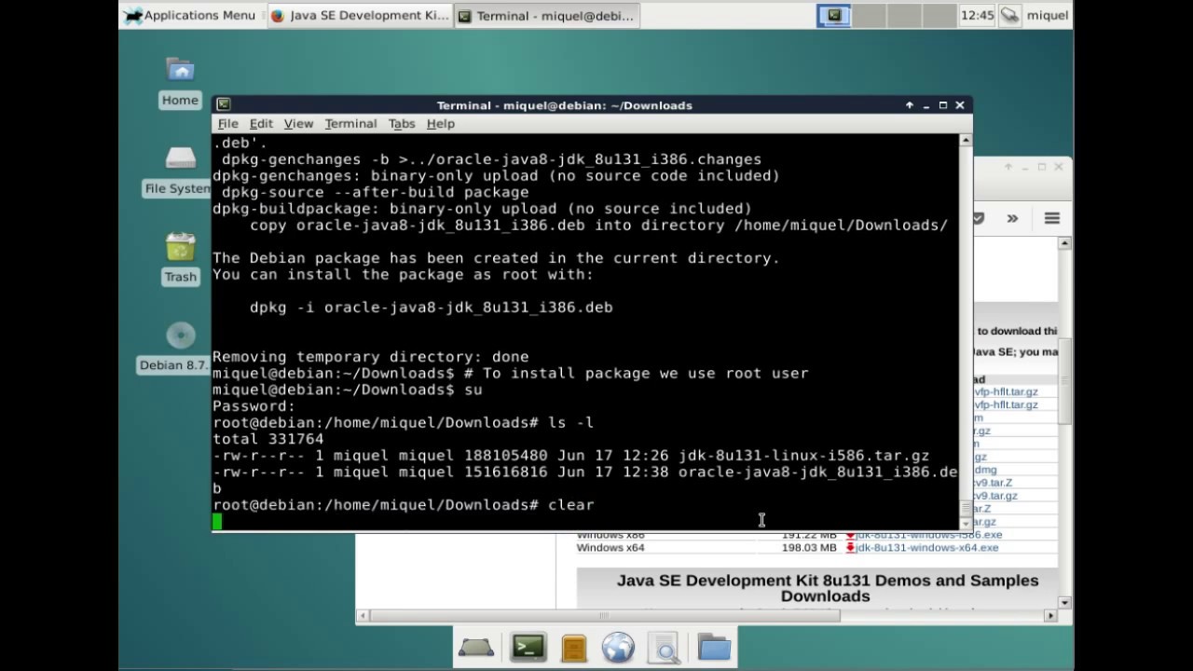1193x671 pixels.
Task: Open the File System desktop icon
Action: tap(178, 171)
